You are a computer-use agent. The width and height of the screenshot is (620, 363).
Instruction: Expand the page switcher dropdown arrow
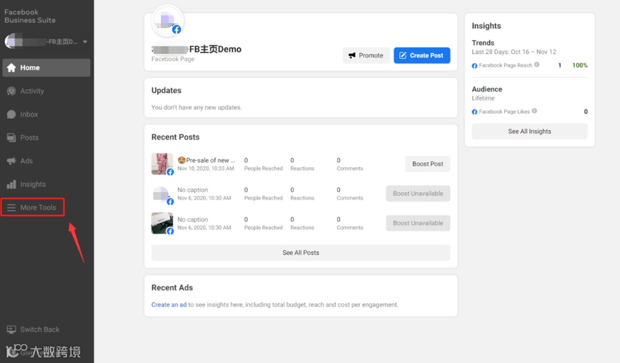tap(85, 41)
